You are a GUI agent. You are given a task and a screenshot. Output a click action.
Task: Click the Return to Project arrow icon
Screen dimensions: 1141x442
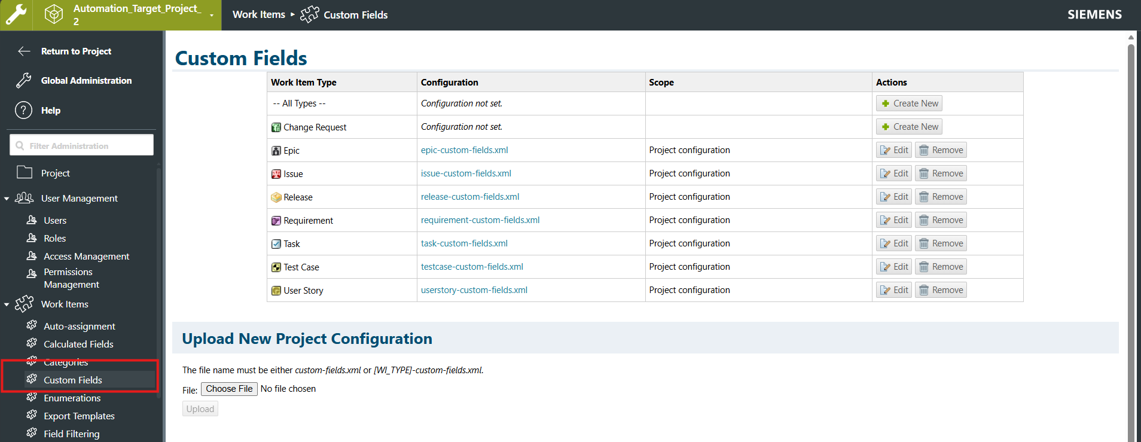(x=24, y=51)
